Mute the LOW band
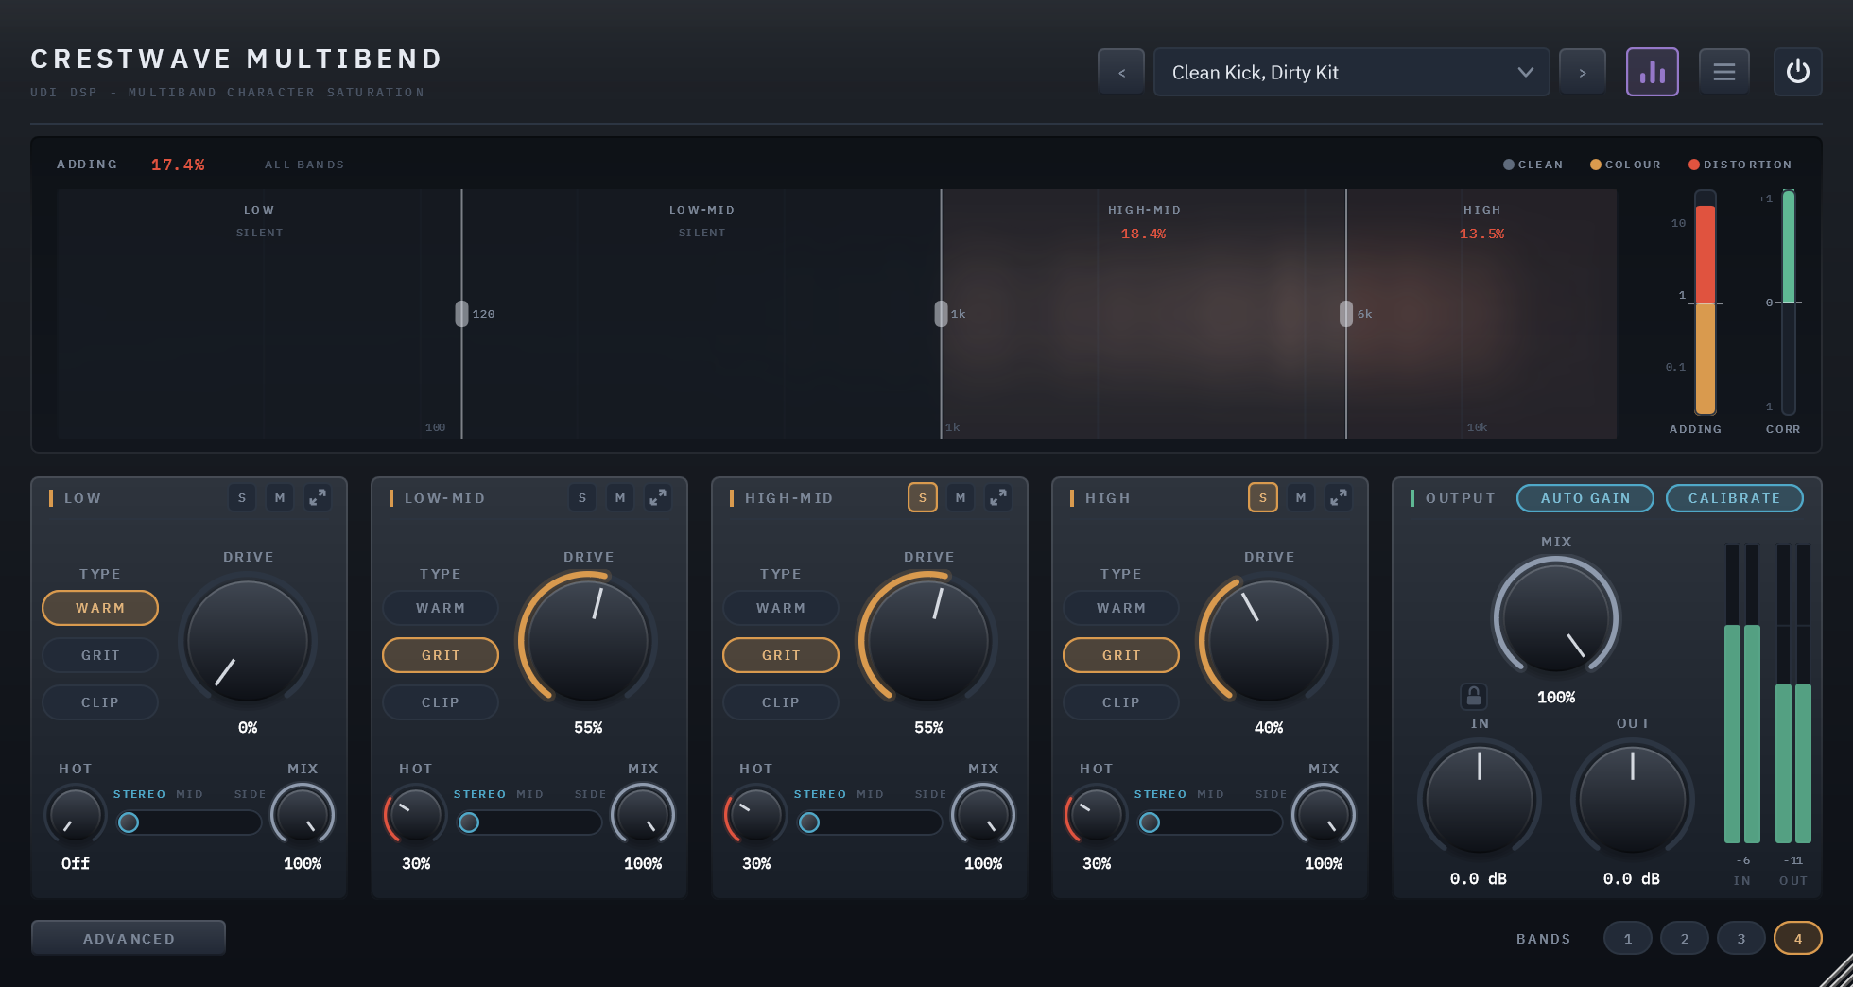1853x987 pixels. coord(280,497)
